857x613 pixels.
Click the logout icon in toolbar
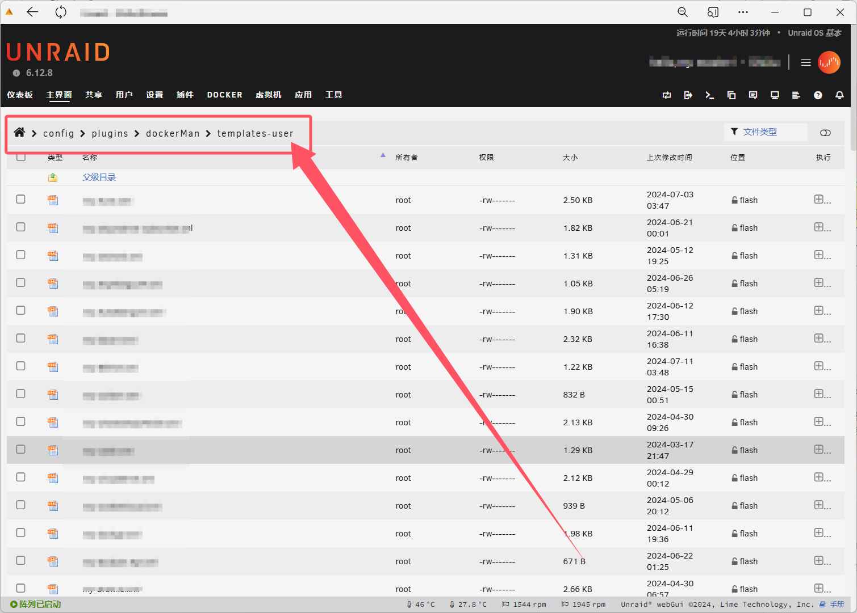pos(688,95)
